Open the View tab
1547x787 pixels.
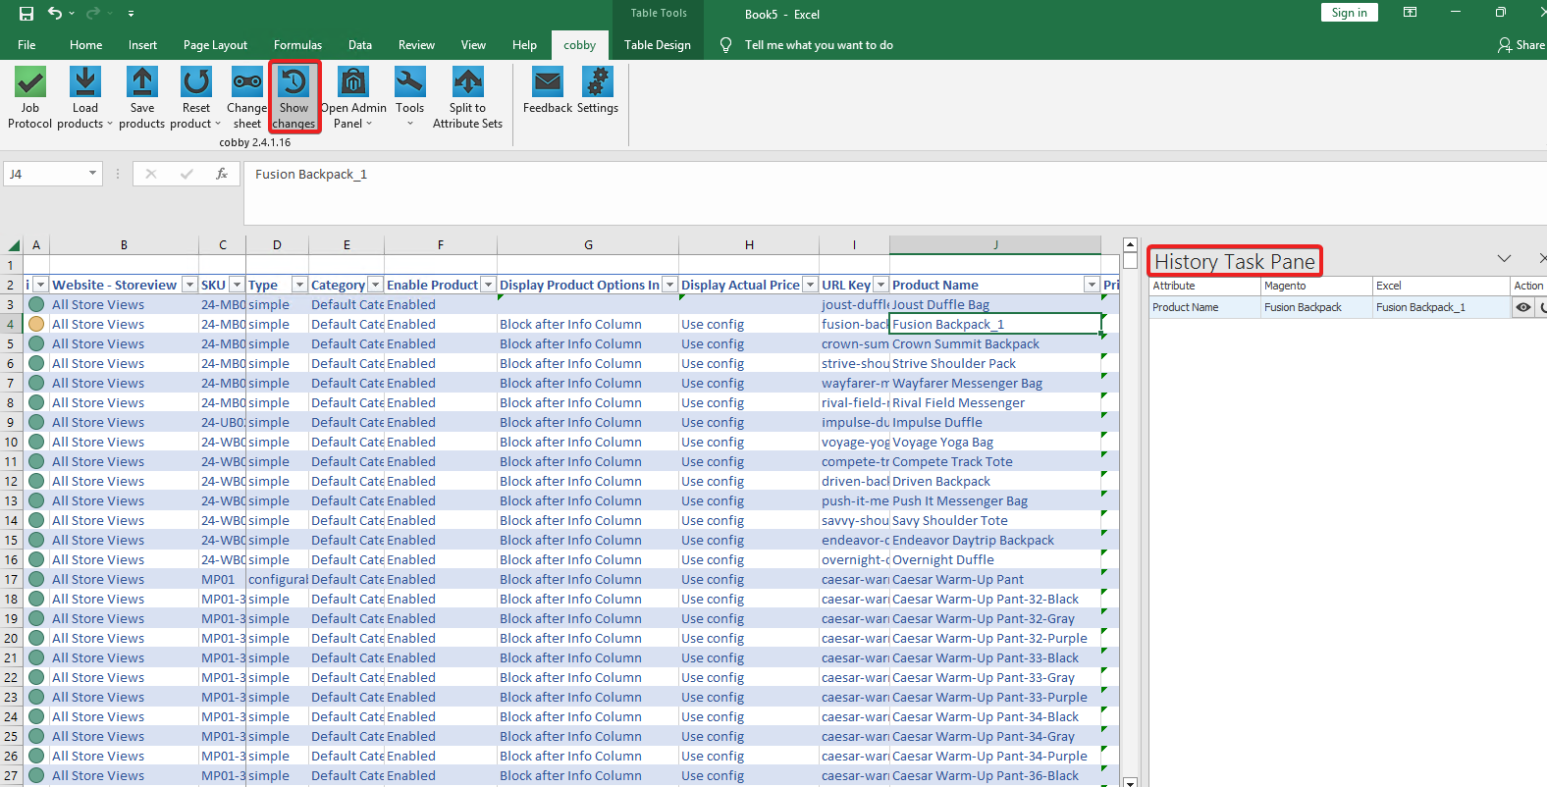coord(473,45)
